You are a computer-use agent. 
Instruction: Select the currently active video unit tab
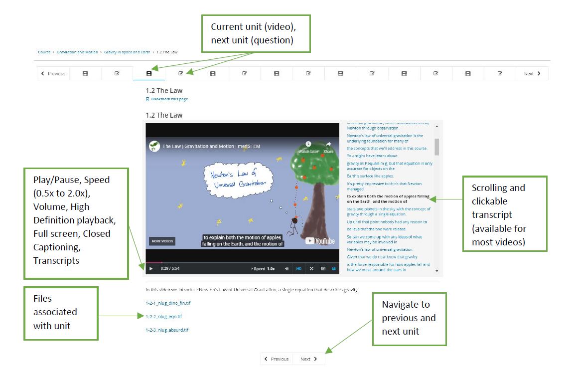tap(149, 73)
